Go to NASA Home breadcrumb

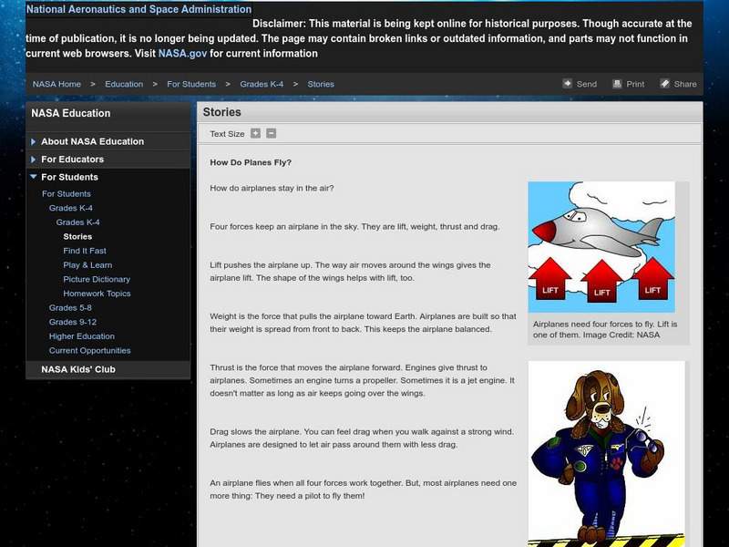coord(56,84)
